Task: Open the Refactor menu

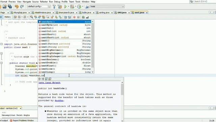Action: point(44,2)
